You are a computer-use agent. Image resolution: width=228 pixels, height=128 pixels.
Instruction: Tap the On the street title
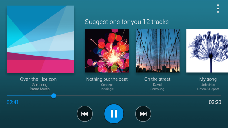tap(157, 79)
